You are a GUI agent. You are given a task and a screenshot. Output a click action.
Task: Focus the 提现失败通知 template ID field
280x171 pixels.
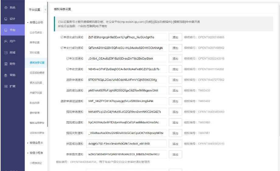[126, 133]
